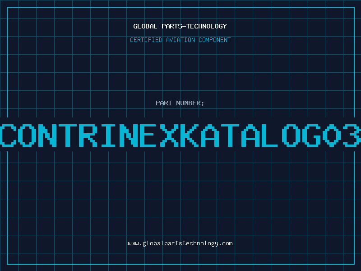This screenshot has width=361, height=271.
Task: Click the PART NUMBER: label
Action: point(180,103)
